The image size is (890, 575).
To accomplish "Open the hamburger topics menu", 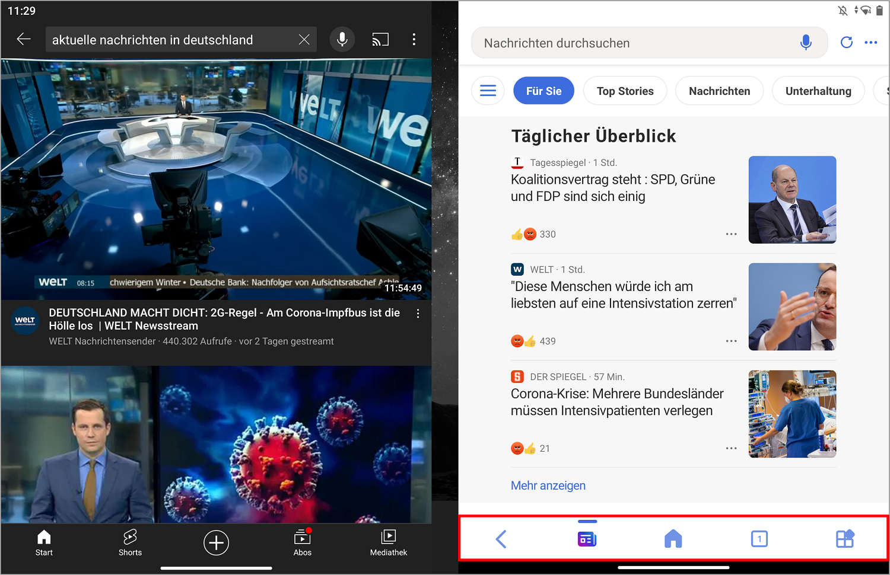I will pyautogui.click(x=488, y=91).
